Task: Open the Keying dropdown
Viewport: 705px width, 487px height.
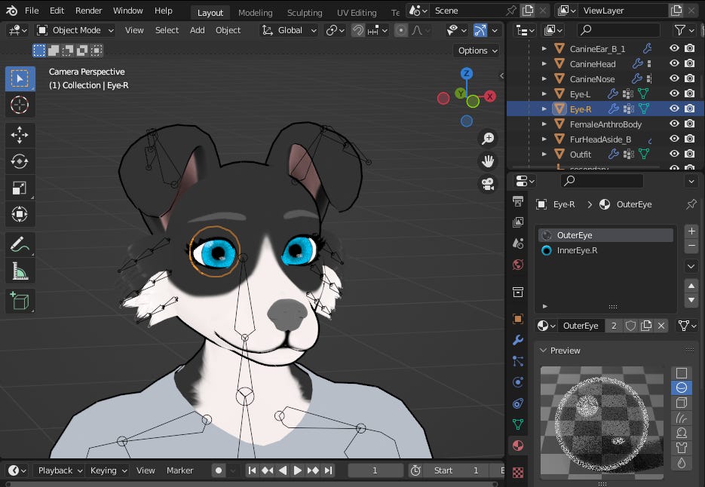Action: coord(108,470)
